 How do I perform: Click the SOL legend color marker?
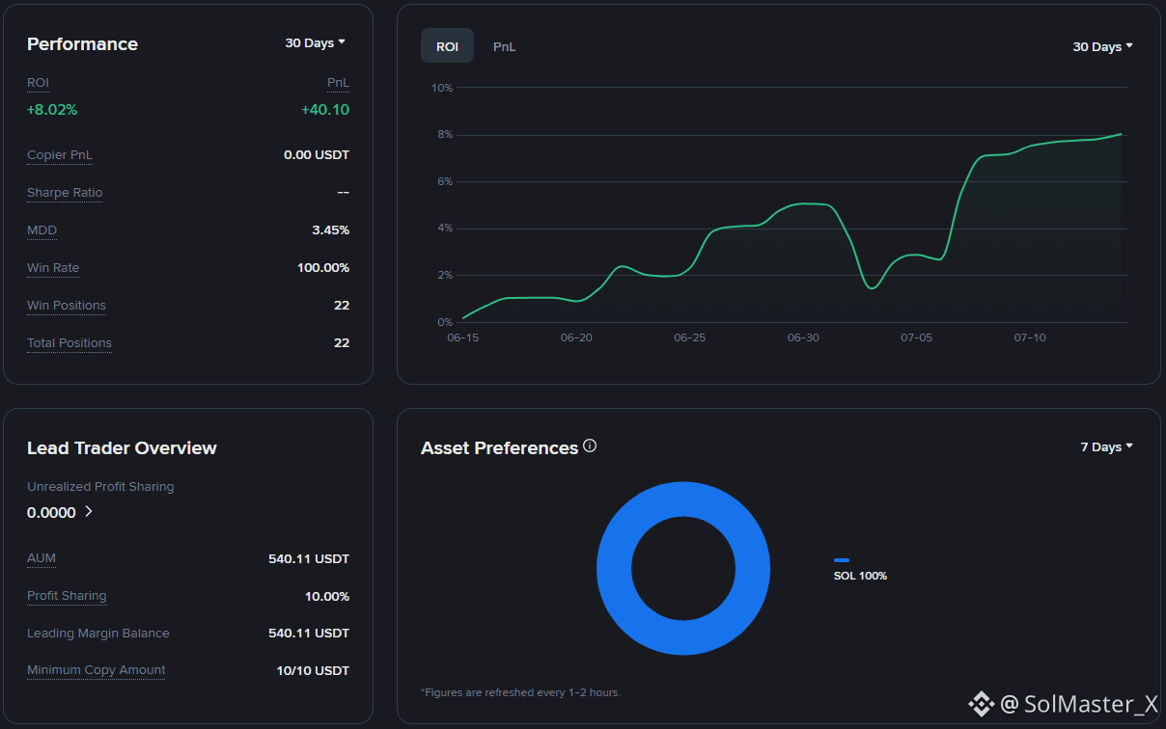(x=842, y=560)
